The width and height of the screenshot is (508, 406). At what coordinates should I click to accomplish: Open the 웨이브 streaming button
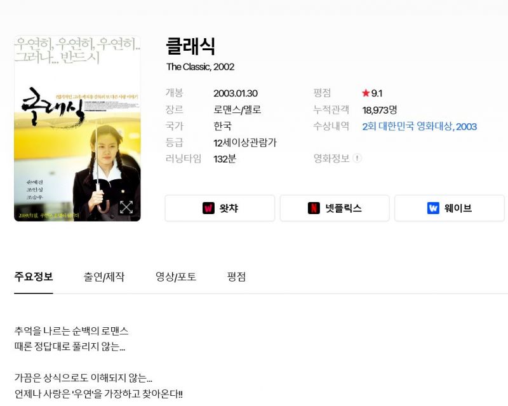pyautogui.click(x=450, y=208)
